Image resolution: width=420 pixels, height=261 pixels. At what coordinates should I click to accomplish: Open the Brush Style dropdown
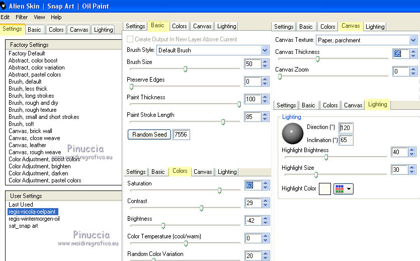click(265, 50)
